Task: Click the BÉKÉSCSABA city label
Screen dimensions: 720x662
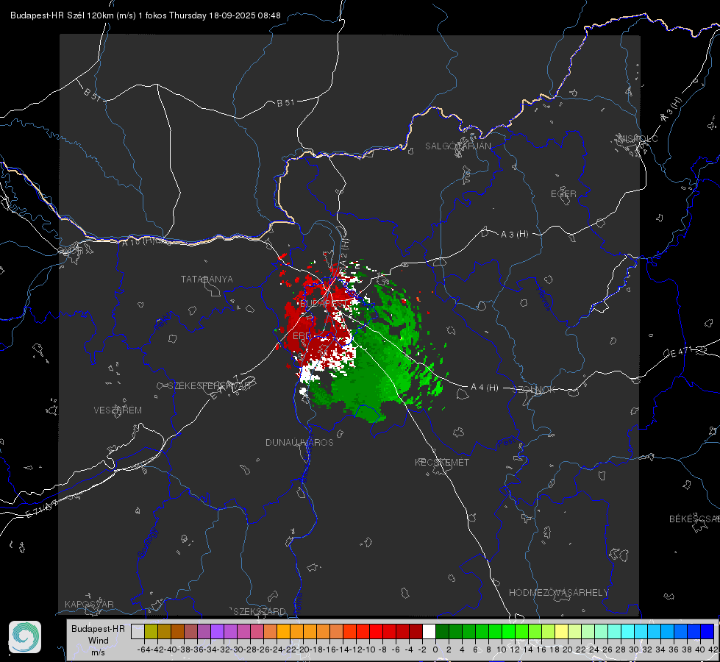Action: [694, 519]
